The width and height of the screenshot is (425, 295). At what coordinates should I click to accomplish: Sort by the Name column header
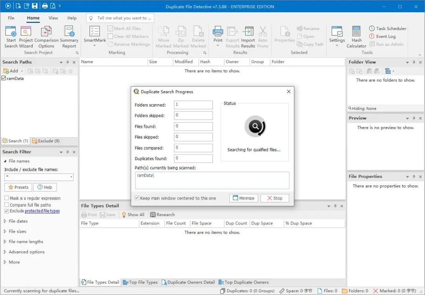(114, 62)
